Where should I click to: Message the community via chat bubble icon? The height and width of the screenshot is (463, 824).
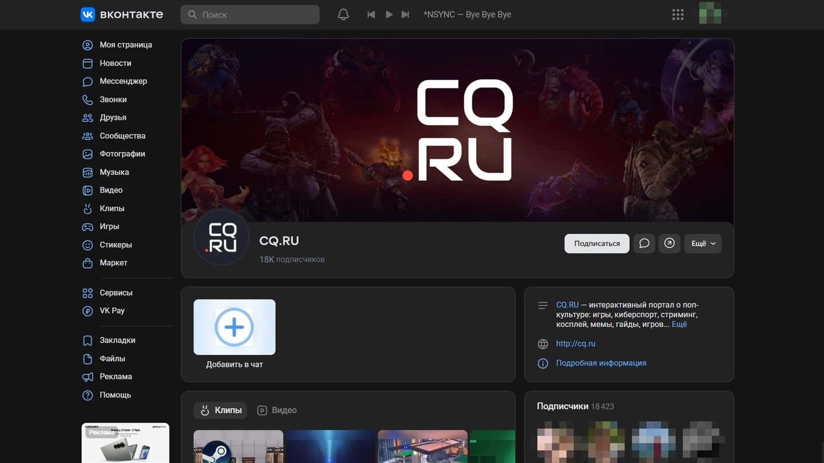click(644, 244)
